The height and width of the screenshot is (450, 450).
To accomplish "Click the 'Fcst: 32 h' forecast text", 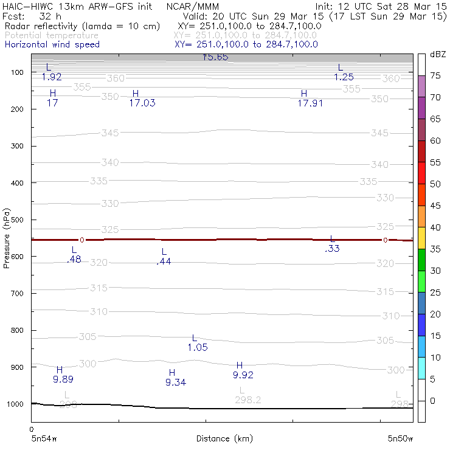I will (x=32, y=16).
